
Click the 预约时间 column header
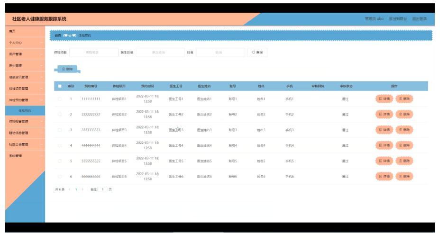click(x=147, y=86)
